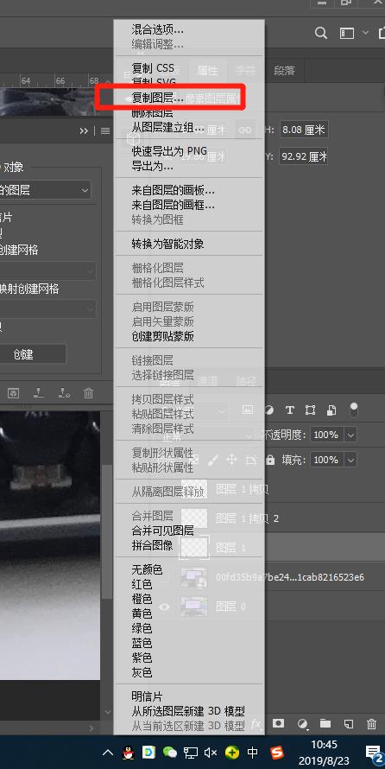Choose 合并可见图层 menu entry

click(162, 531)
